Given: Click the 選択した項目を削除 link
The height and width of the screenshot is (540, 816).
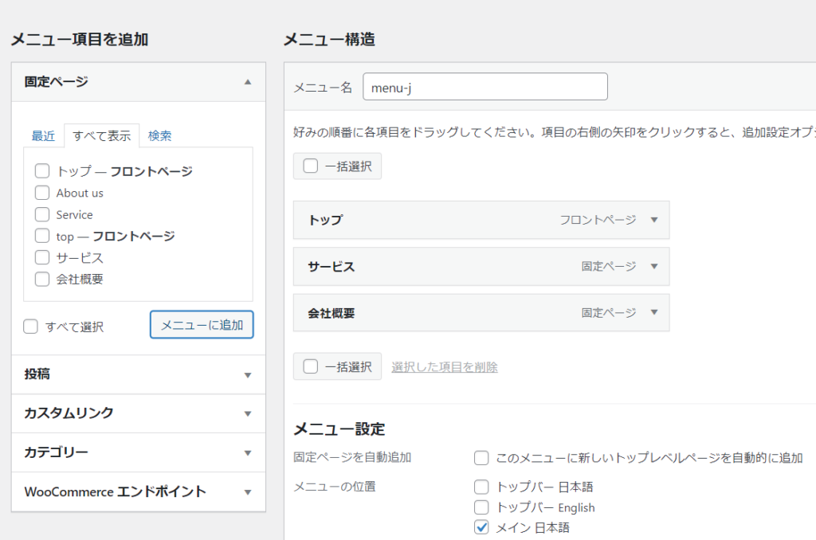Looking at the screenshot, I should pos(444,367).
